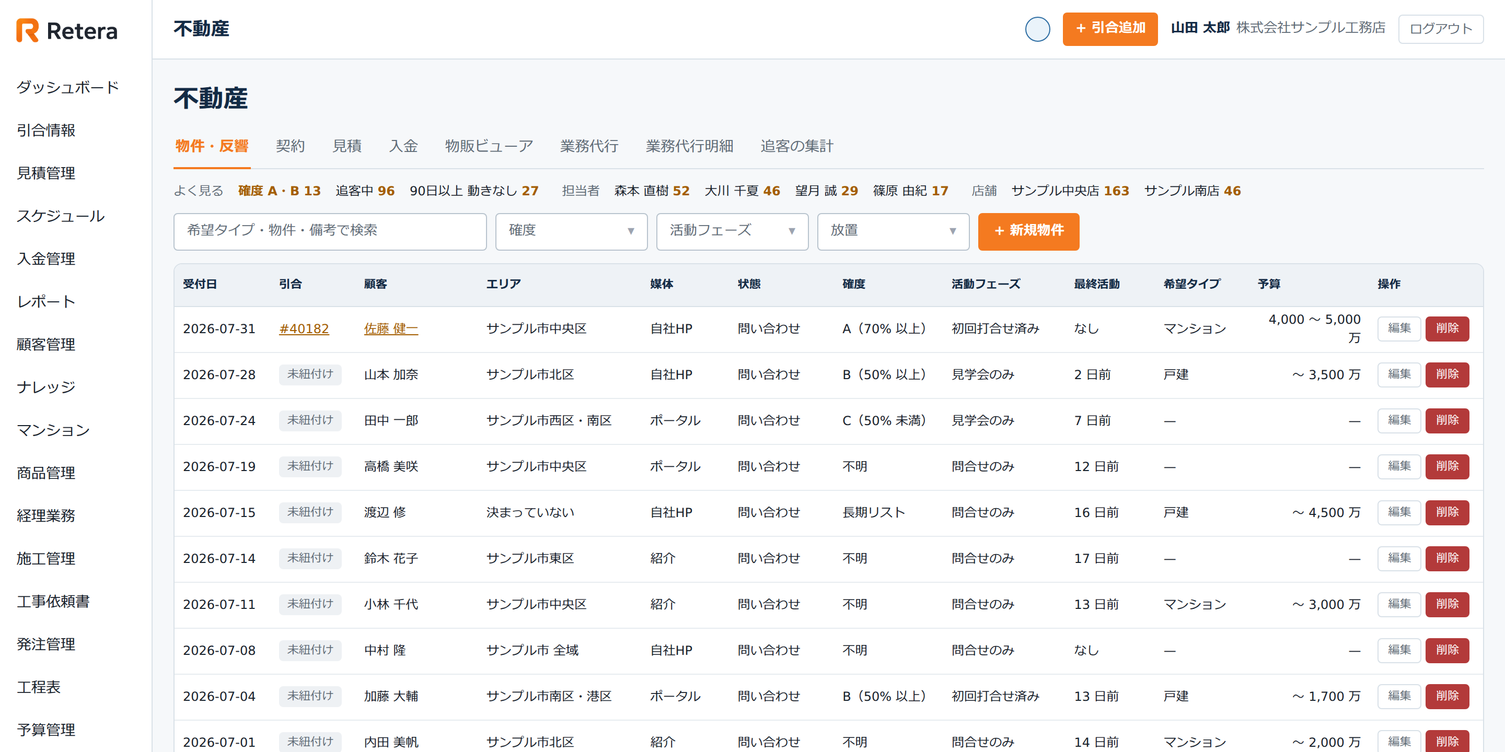Viewport: 1505px width, 752px height.
Task: Open 顧客管理 in sidebar
Action: pyautogui.click(x=45, y=345)
